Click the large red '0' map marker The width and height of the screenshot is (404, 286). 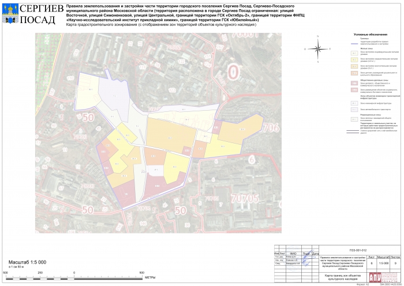[x=233, y=73]
